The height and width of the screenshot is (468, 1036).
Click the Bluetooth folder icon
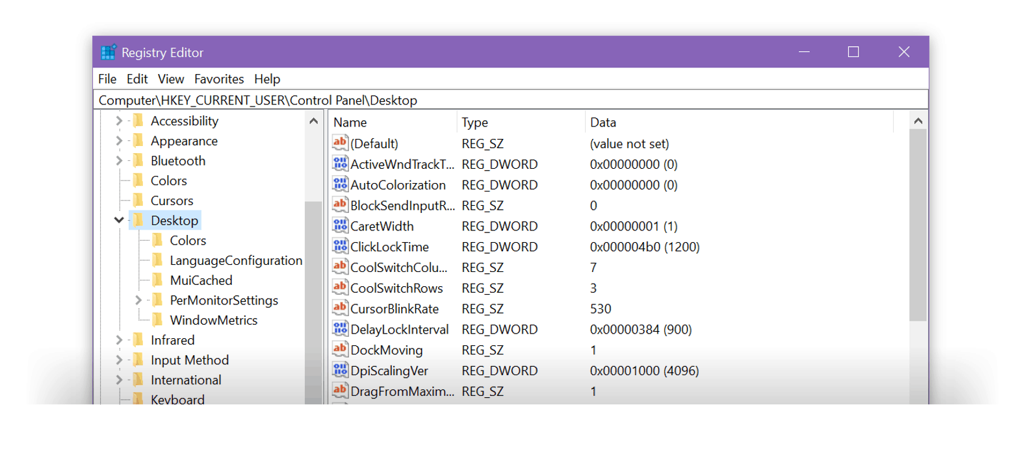point(138,160)
